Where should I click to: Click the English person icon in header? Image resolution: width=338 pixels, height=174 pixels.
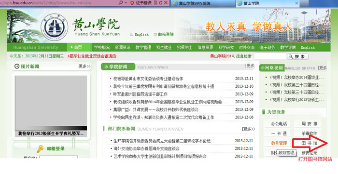(x=131, y=34)
